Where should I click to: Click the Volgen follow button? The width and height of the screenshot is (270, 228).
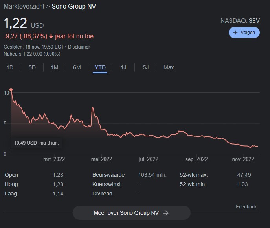pos(244,33)
